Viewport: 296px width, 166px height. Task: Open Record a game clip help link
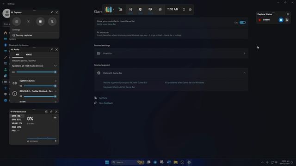[125, 83]
